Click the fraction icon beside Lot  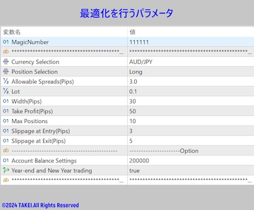tap(6, 91)
